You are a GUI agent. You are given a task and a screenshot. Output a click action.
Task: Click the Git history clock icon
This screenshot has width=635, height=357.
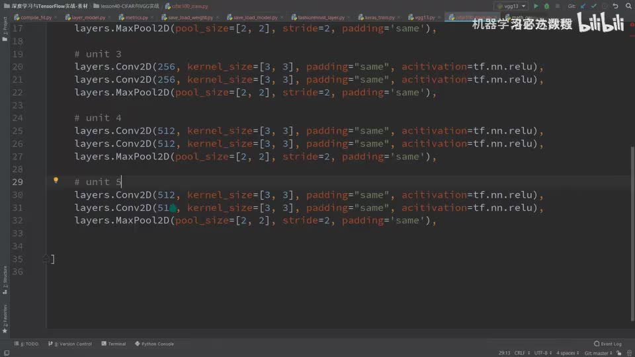605,6
